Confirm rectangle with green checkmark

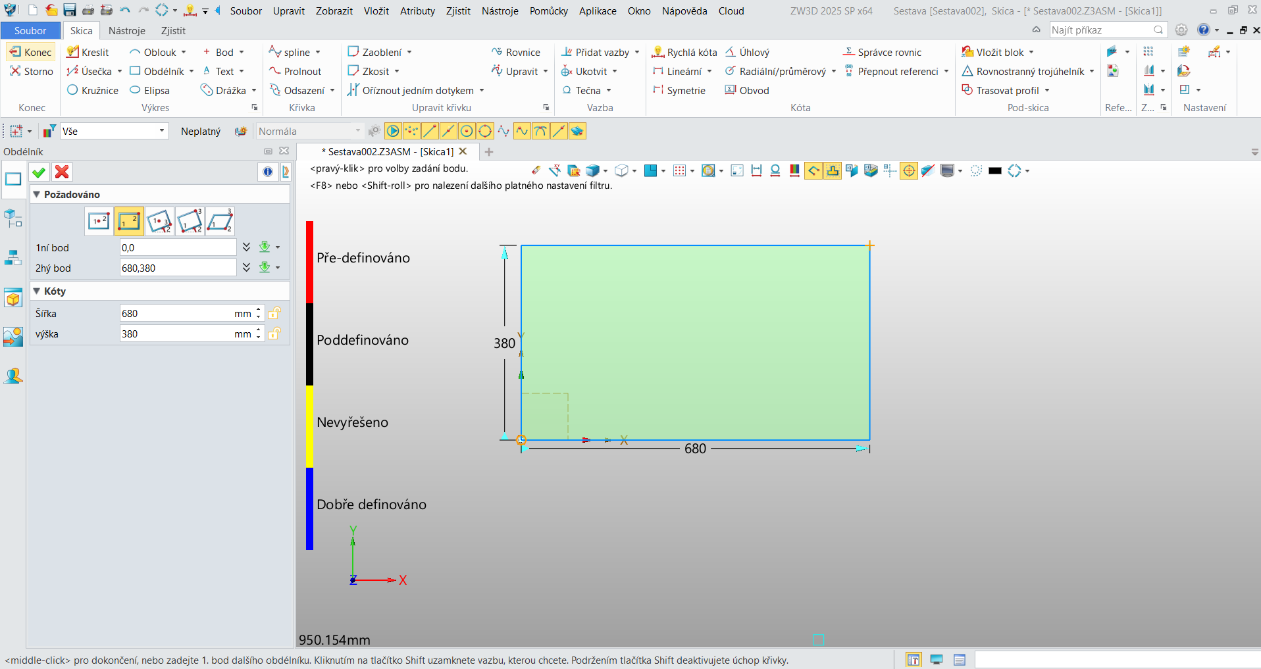click(x=39, y=172)
